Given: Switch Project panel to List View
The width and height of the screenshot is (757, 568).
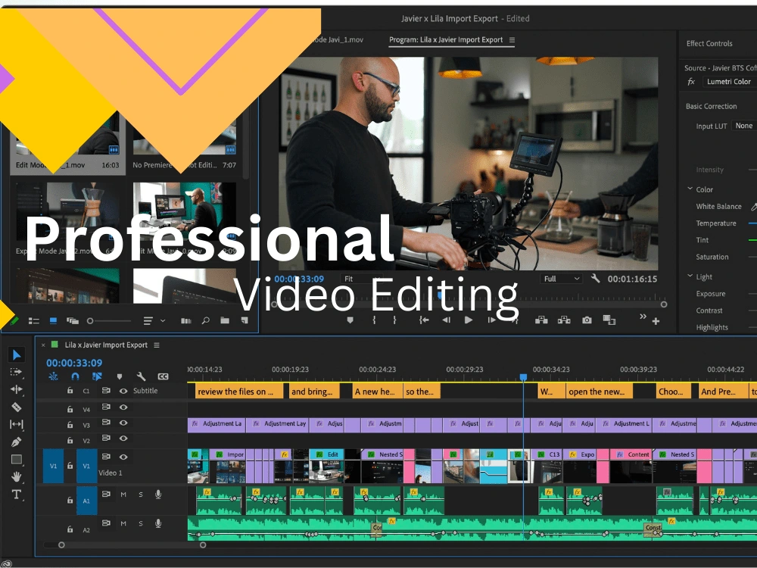Looking at the screenshot, I should point(34,320).
